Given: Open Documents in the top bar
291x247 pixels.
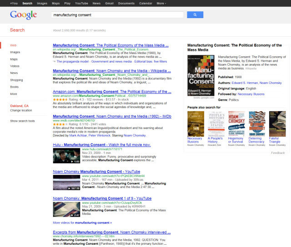Looking at the screenshot, I should pos(126,3).
